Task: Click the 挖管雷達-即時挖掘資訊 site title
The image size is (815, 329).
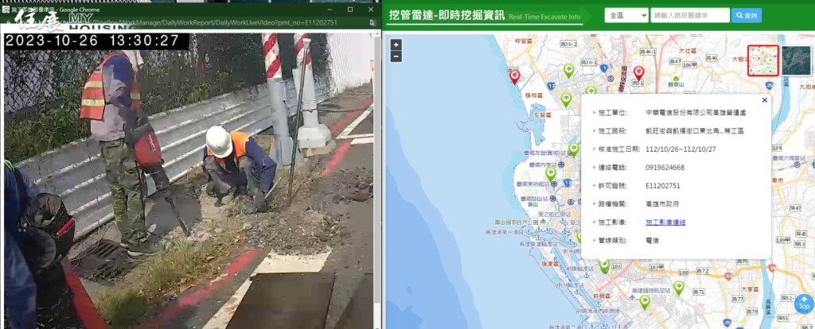Action: 446,15
